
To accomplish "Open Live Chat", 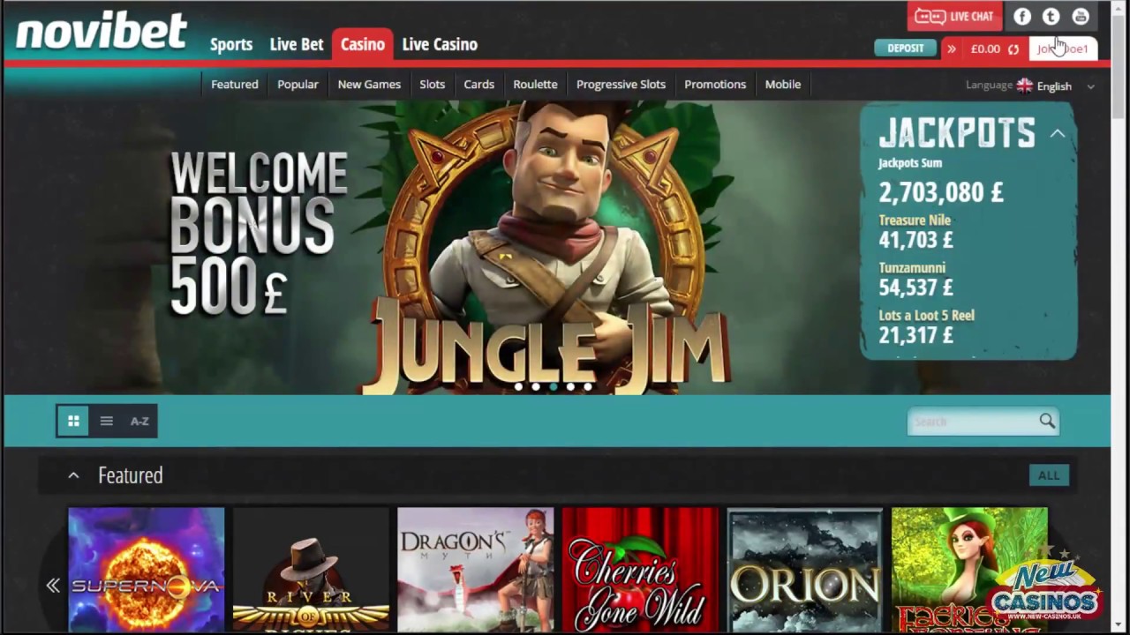I will pos(954,16).
